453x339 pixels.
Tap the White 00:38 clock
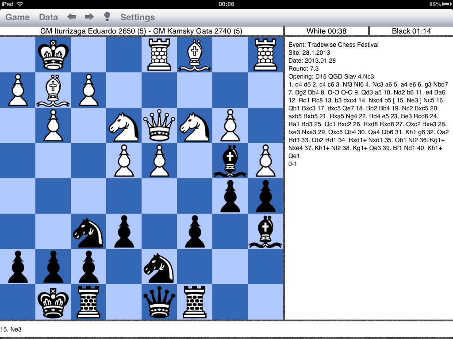[x=326, y=31]
